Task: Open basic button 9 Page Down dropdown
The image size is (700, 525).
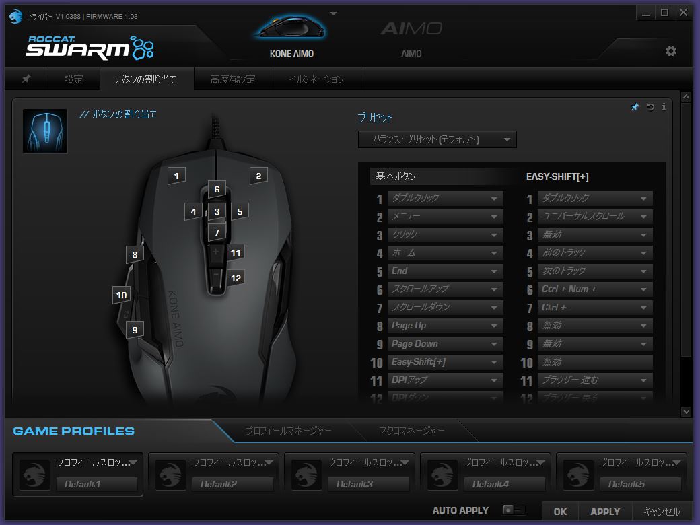Action: [x=445, y=344]
